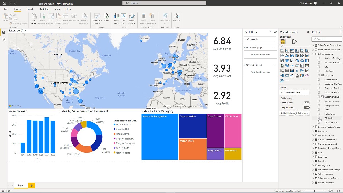Click the zoom slider handle in status bar
The image size is (343, 193).
pyautogui.click(x=314, y=191)
